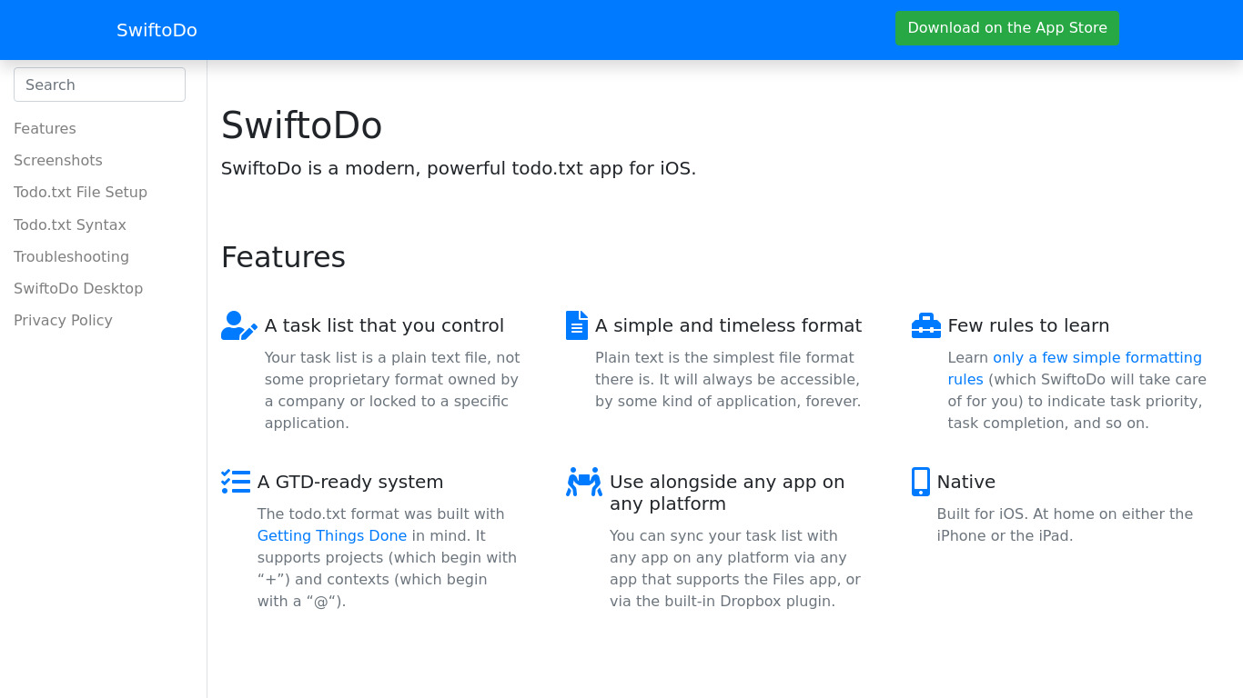1243x698 pixels.
Task: Follow the 'only a few simple formatting rules' link
Action: point(1075,368)
